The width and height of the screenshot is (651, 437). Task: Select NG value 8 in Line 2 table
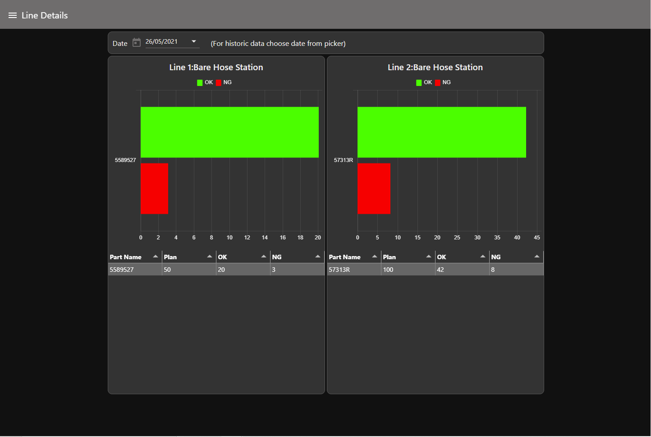516,270
